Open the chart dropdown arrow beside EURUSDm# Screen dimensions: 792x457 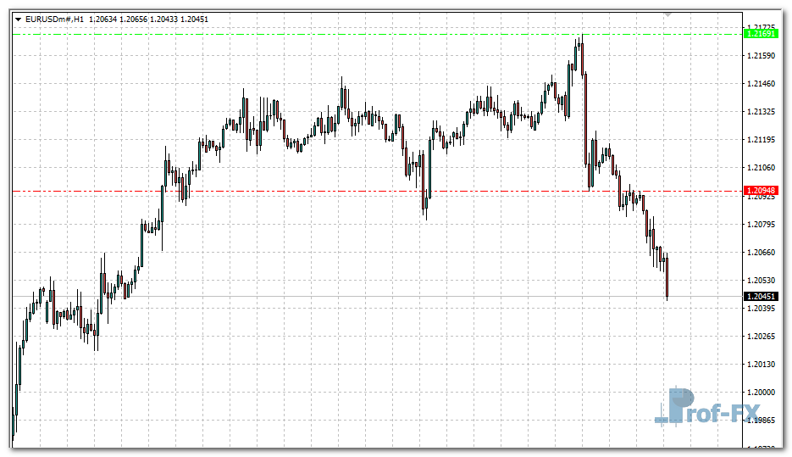coord(18,19)
